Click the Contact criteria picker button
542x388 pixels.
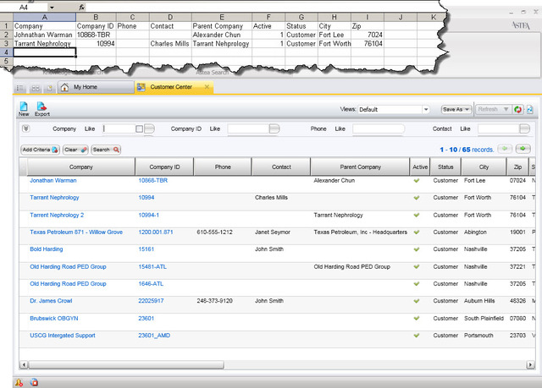point(525,129)
